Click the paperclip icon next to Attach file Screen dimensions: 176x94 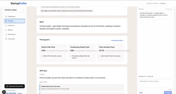tap(139, 76)
